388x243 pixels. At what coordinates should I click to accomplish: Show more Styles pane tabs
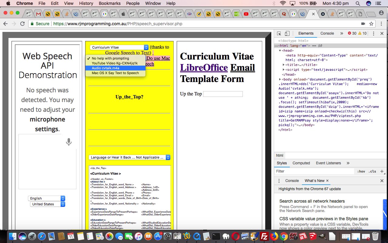[x=348, y=163]
